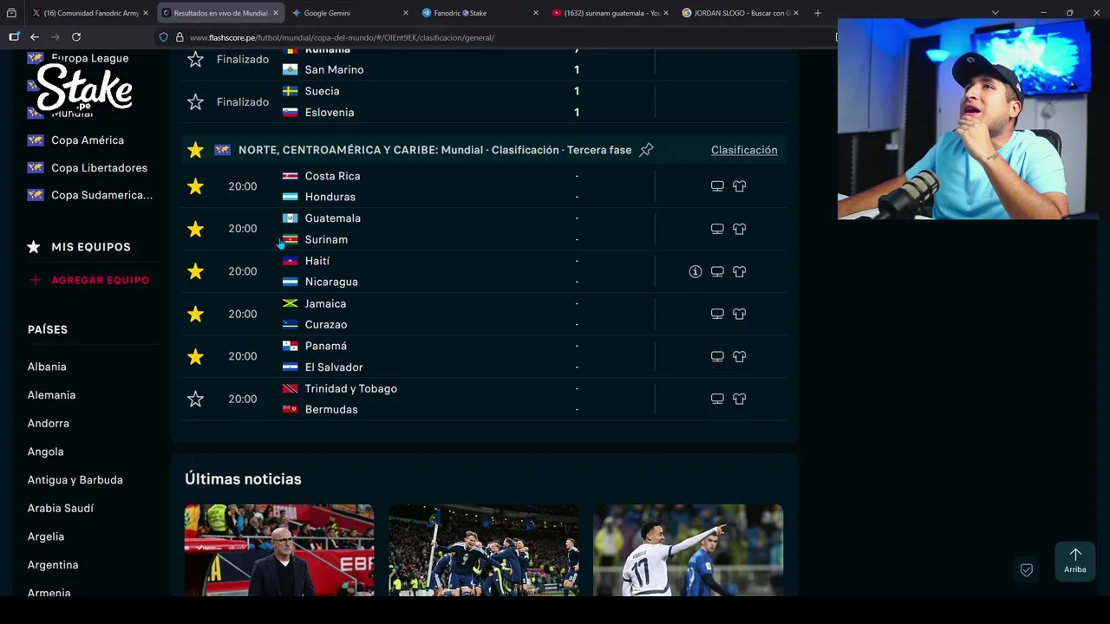Open lineup shirt icon for Guatemala match
Viewport: 1110px width, 624px height.
(x=739, y=229)
